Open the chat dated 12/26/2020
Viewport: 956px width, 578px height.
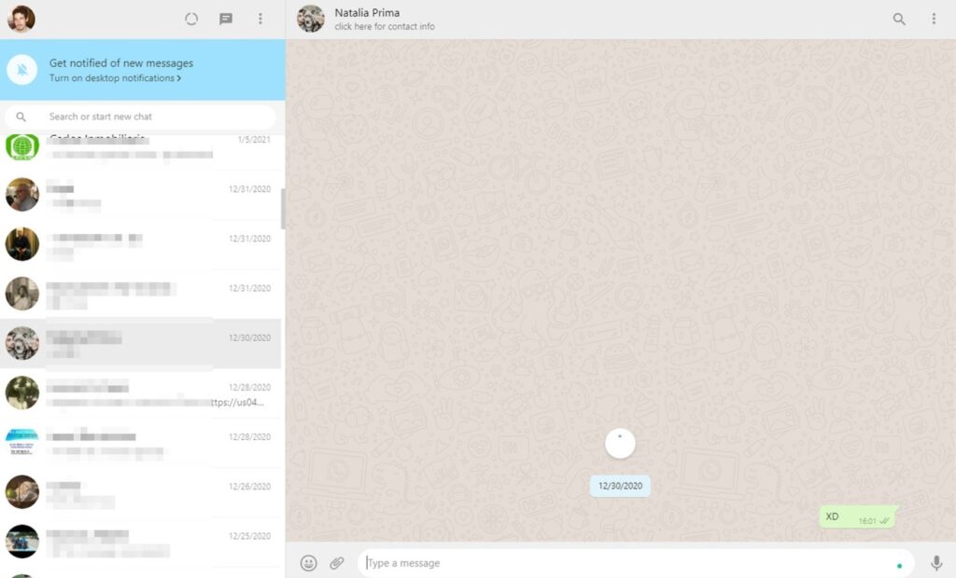click(x=140, y=493)
